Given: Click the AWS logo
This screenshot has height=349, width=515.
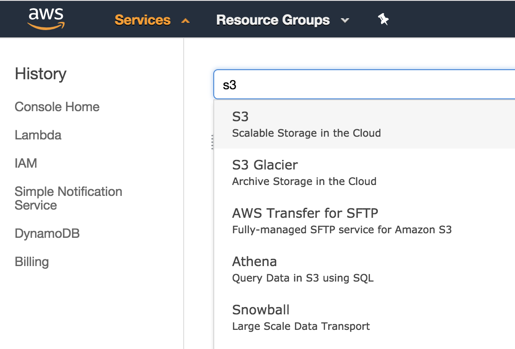Looking at the screenshot, I should point(46,19).
